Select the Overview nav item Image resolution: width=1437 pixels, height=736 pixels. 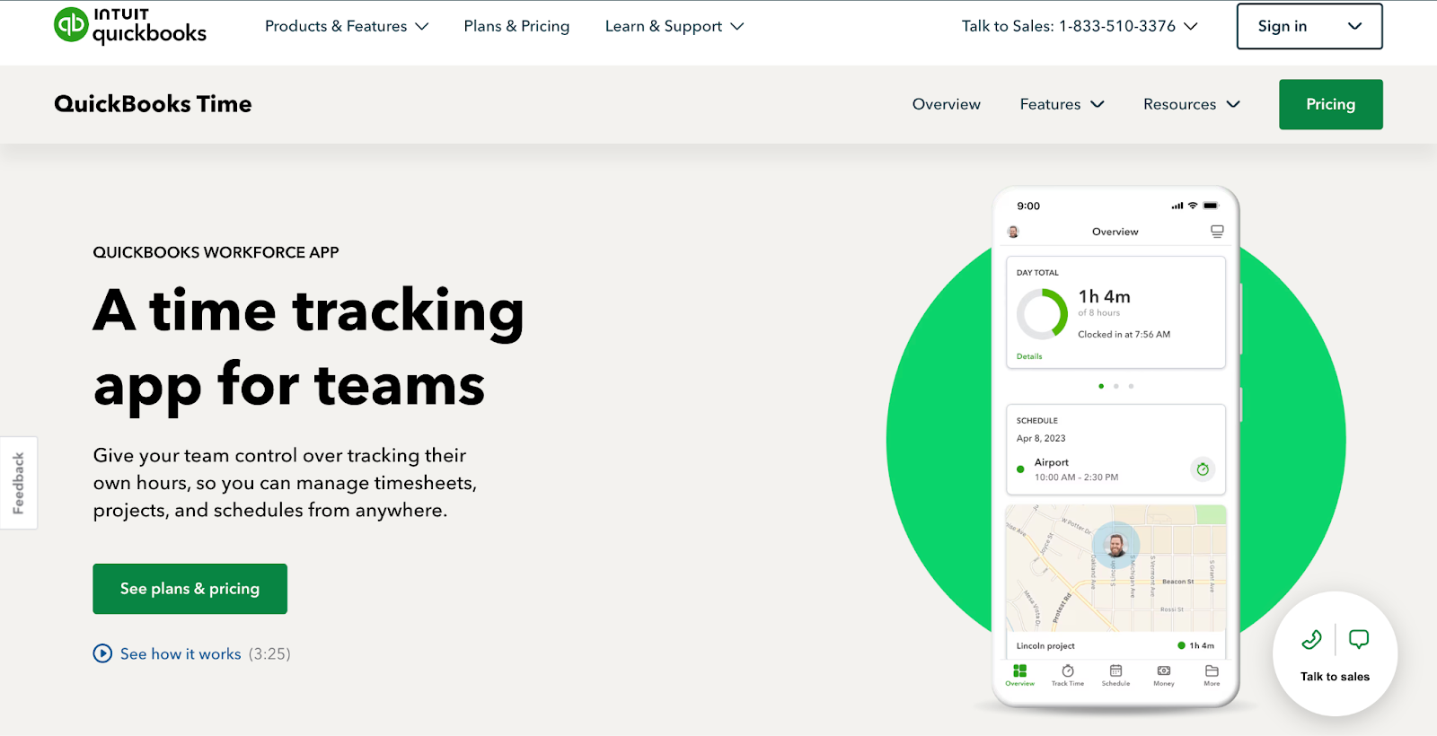(x=947, y=104)
